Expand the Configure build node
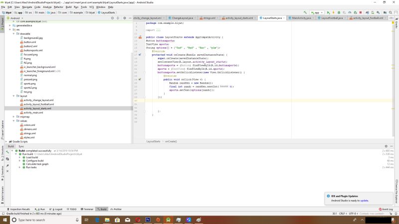Viewport: 399px width, 224px height. coord(19,161)
